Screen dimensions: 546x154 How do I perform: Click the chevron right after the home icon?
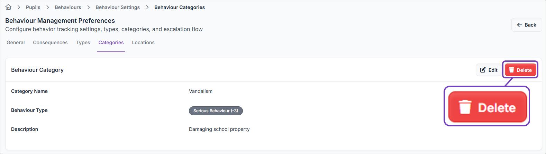tap(19, 7)
